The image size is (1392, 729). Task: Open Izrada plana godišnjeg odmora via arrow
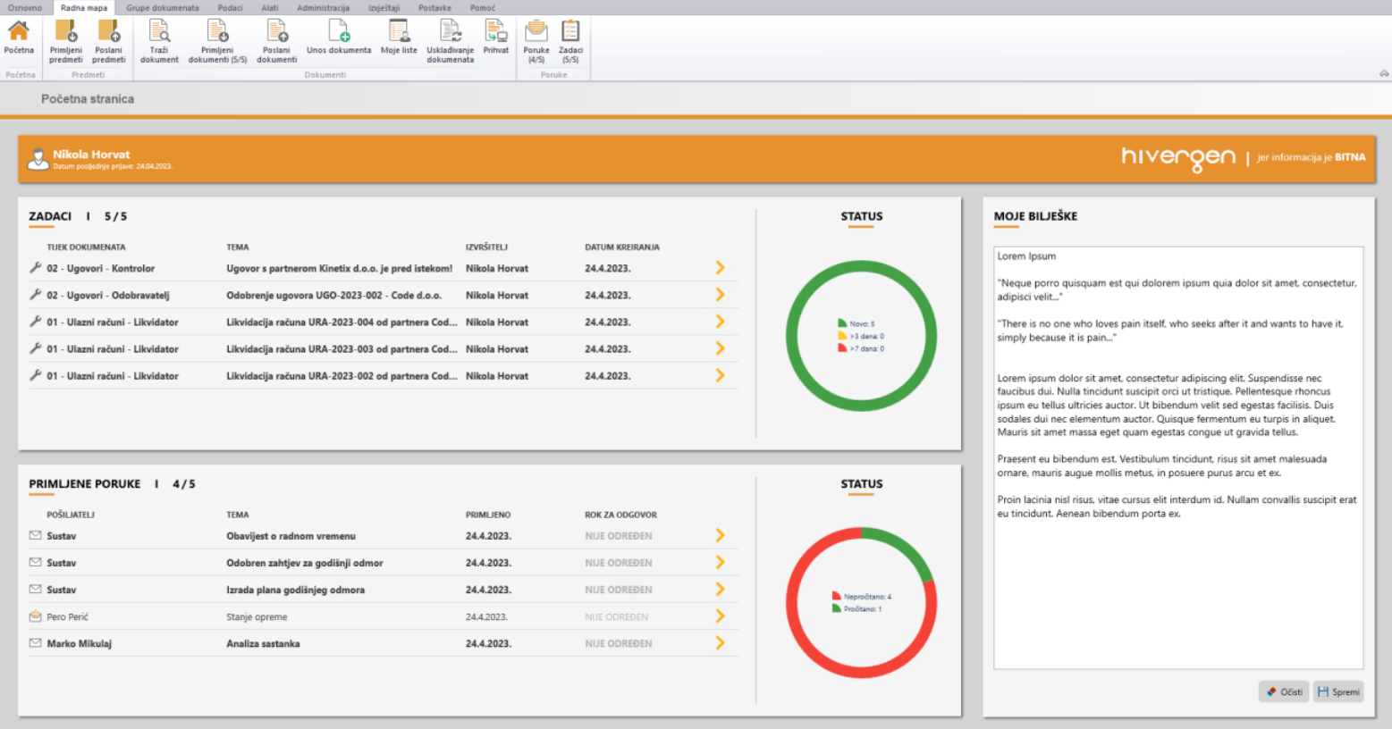point(720,589)
